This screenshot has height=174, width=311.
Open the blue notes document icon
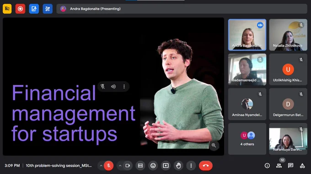tap(34, 9)
